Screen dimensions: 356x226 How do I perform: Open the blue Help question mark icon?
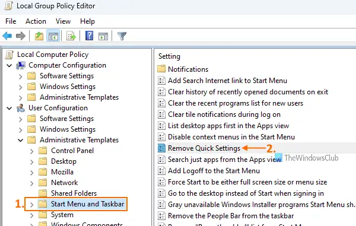click(x=89, y=36)
